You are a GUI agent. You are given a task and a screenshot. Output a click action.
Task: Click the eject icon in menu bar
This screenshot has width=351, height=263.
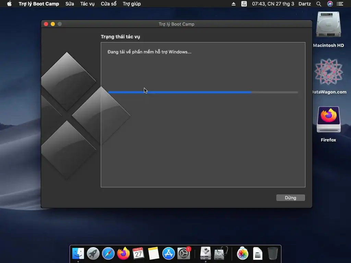pyautogui.click(x=233, y=4)
